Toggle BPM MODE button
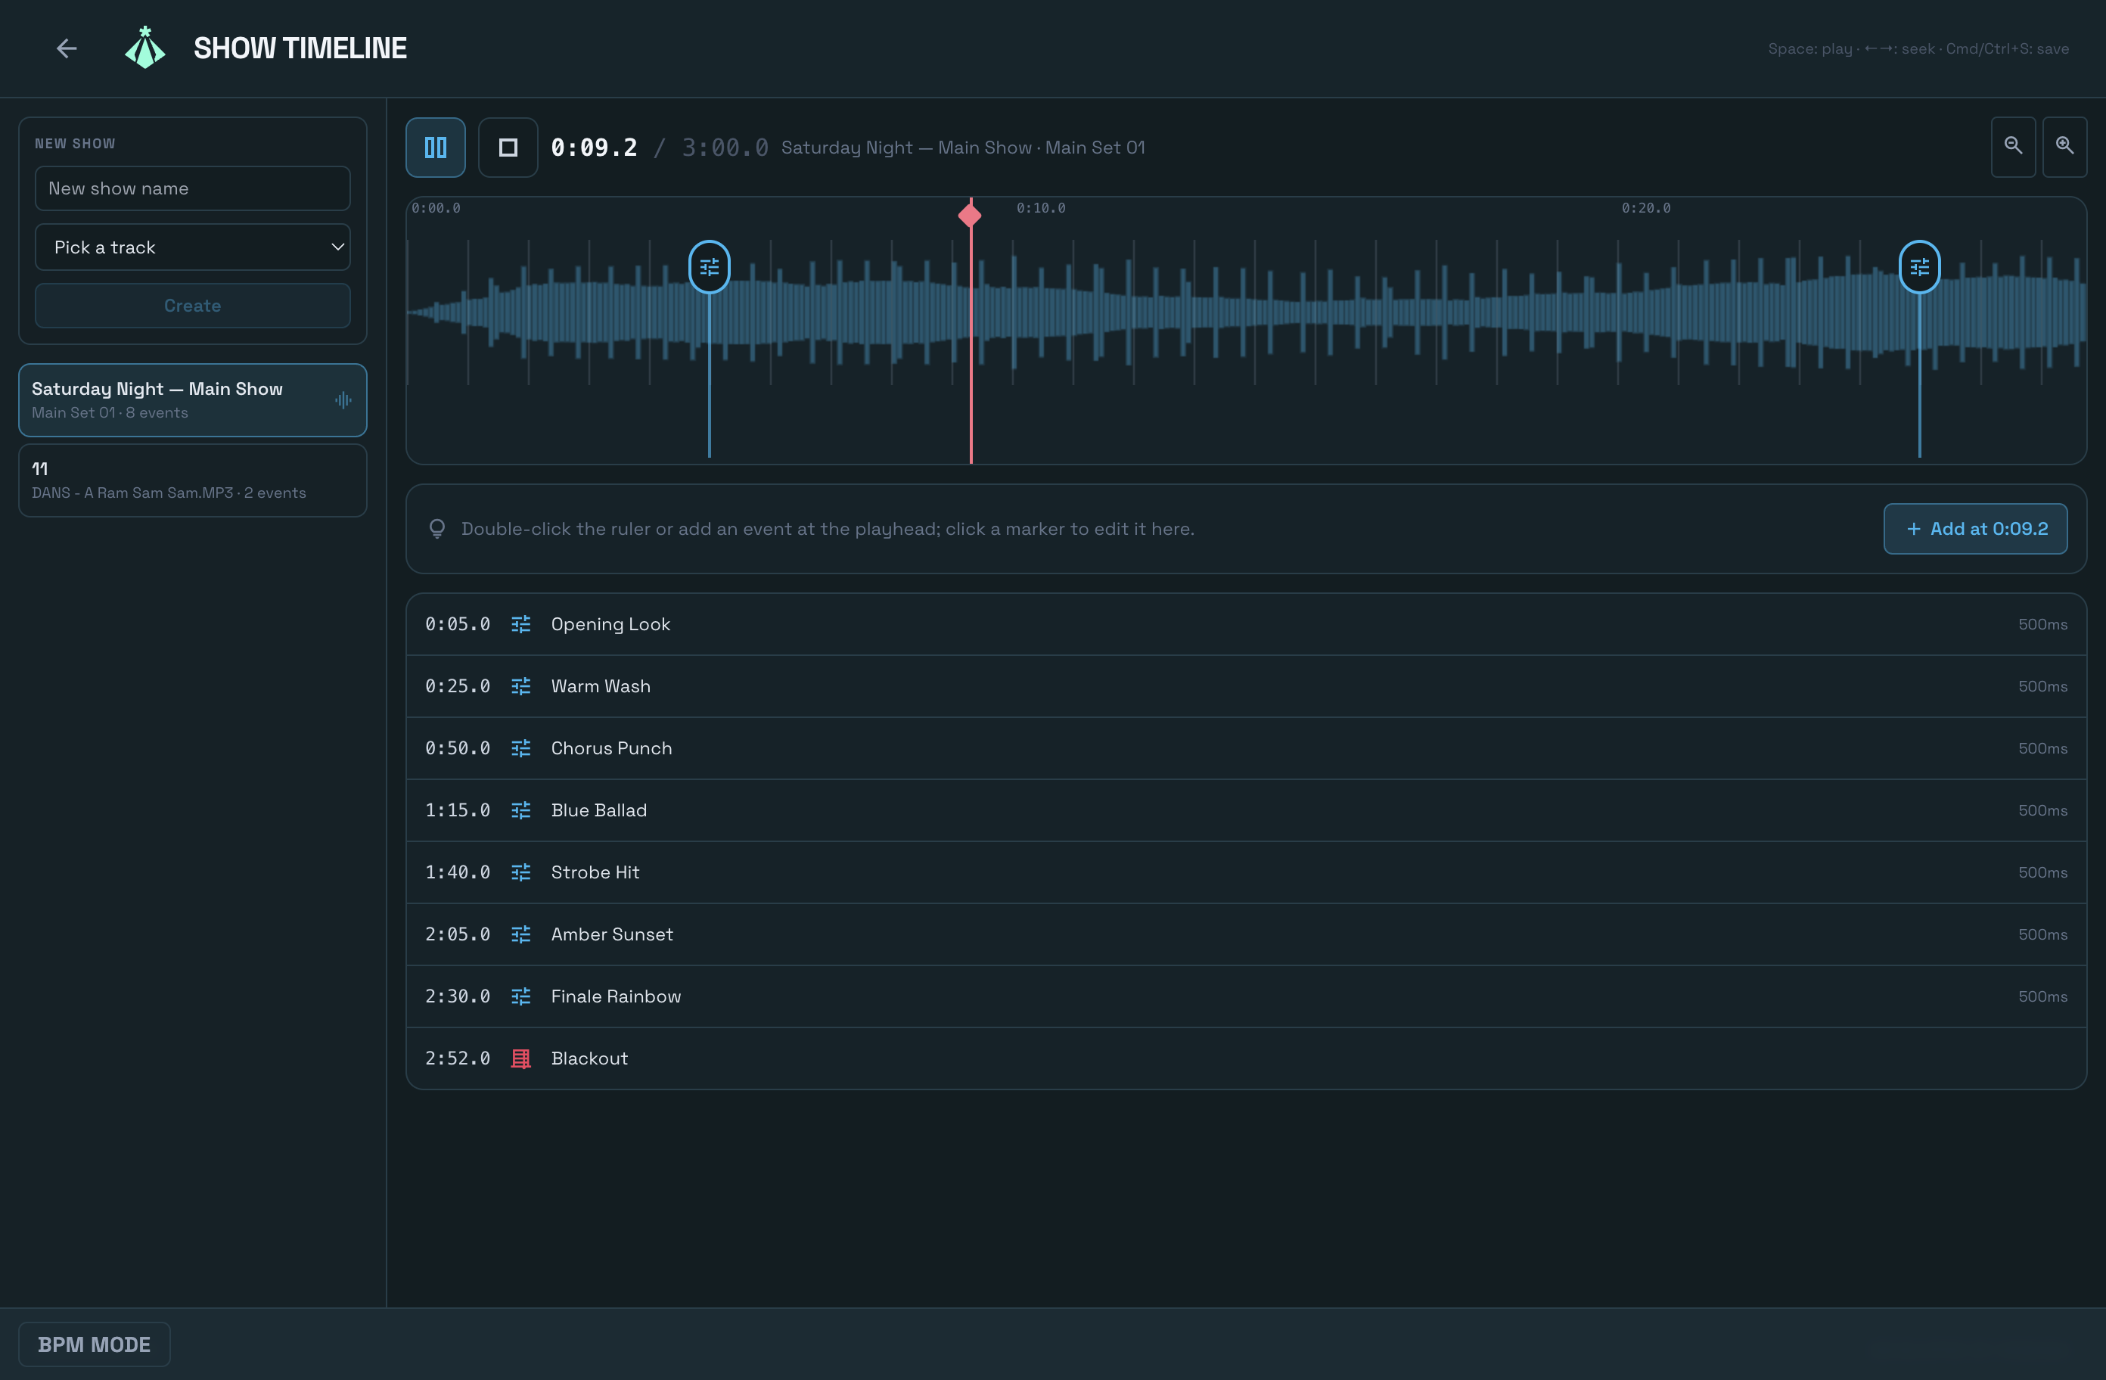This screenshot has height=1380, width=2106. tap(95, 1344)
